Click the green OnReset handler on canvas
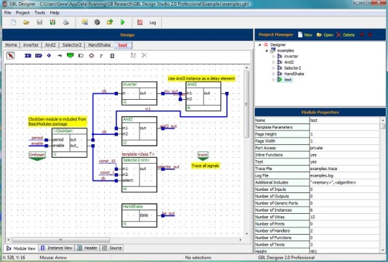 37,156
